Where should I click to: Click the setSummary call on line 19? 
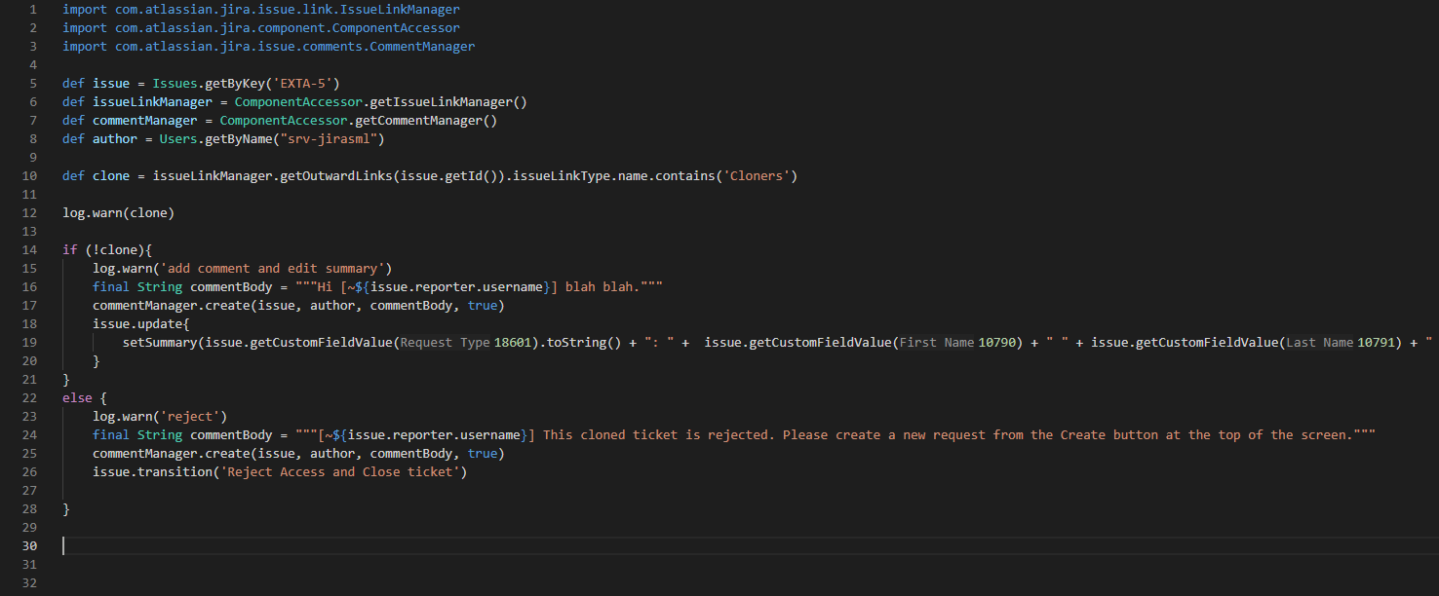tap(160, 342)
